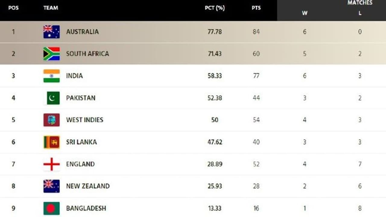Click the W matches column header
This screenshot has height=217, width=386.
pyautogui.click(x=305, y=13)
